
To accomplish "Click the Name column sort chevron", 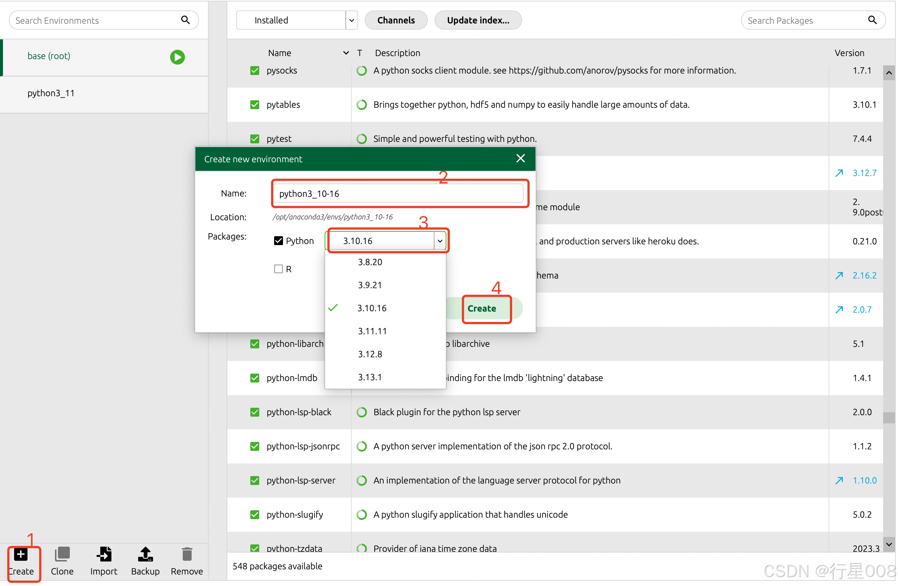I will [346, 53].
